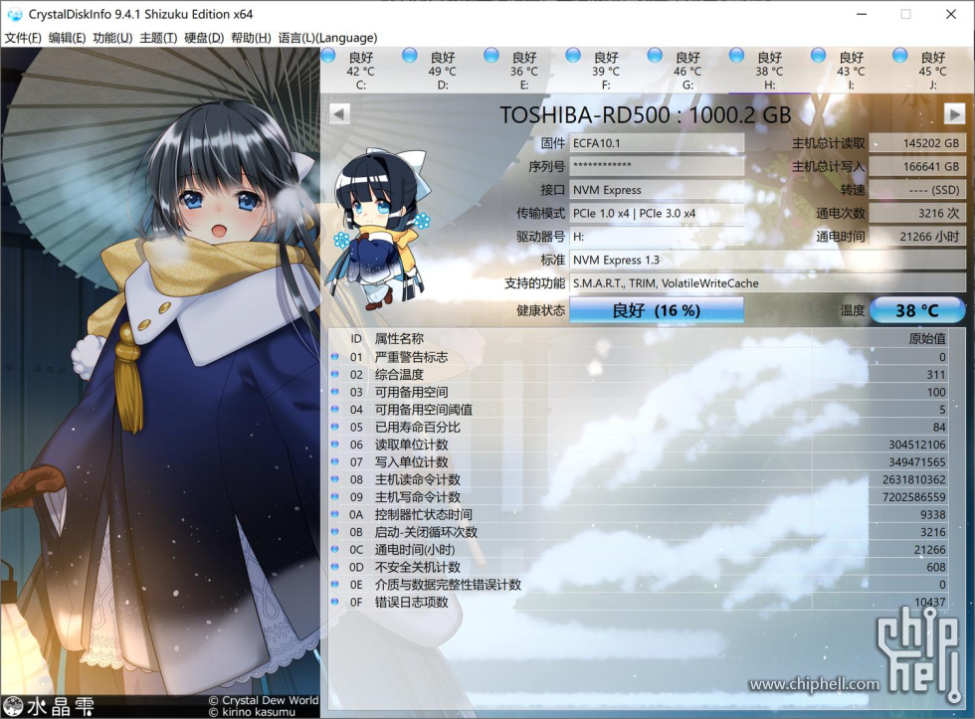Click the status orb for 0A 控制器忙状态时间

tap(335, 514)
